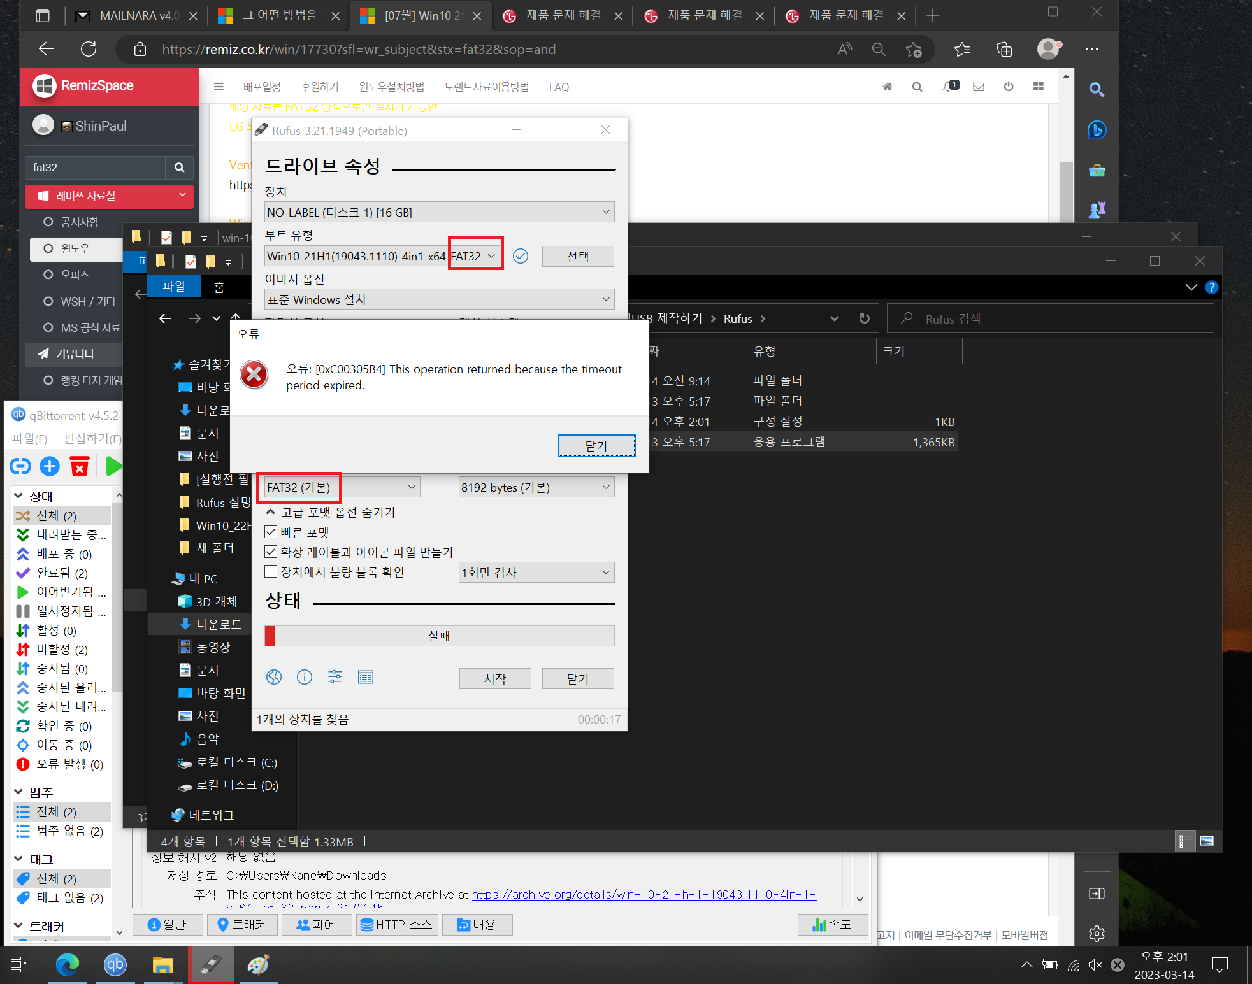1252x984 pixels.
Task: Click system clock 오후 2:01
Action: click(1164, 957)
